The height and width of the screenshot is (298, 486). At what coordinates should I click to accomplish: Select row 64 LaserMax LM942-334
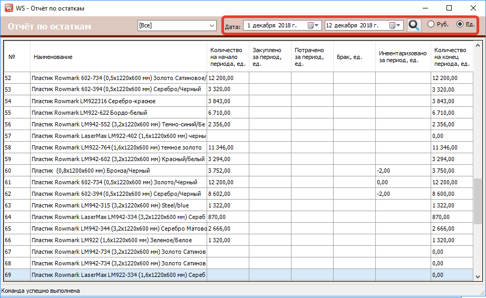click(239, 217)
